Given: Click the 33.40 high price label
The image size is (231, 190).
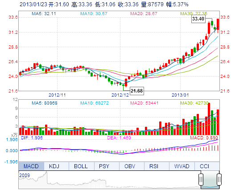Looking at the screenshot, I should (x=198, y=19).
